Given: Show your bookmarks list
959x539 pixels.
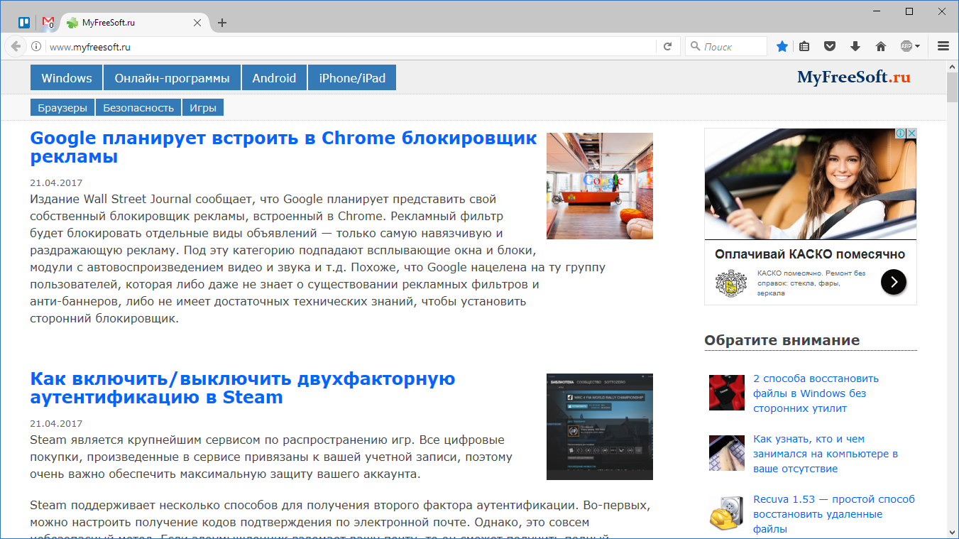Looking at the screenshot, I should [804, 47].
